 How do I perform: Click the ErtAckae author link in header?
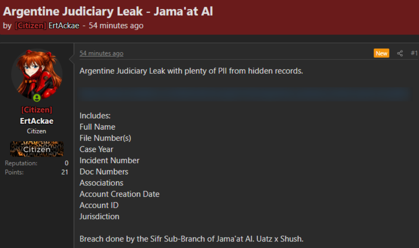click(x=64, y=26)
